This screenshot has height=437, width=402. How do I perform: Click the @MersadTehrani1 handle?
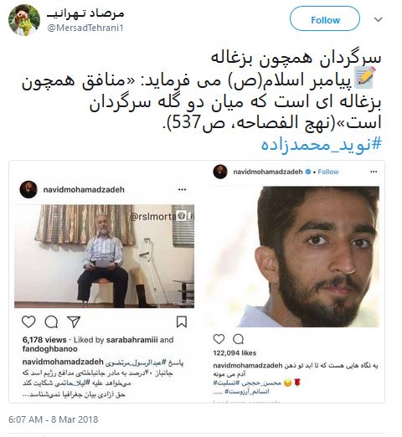85,28
